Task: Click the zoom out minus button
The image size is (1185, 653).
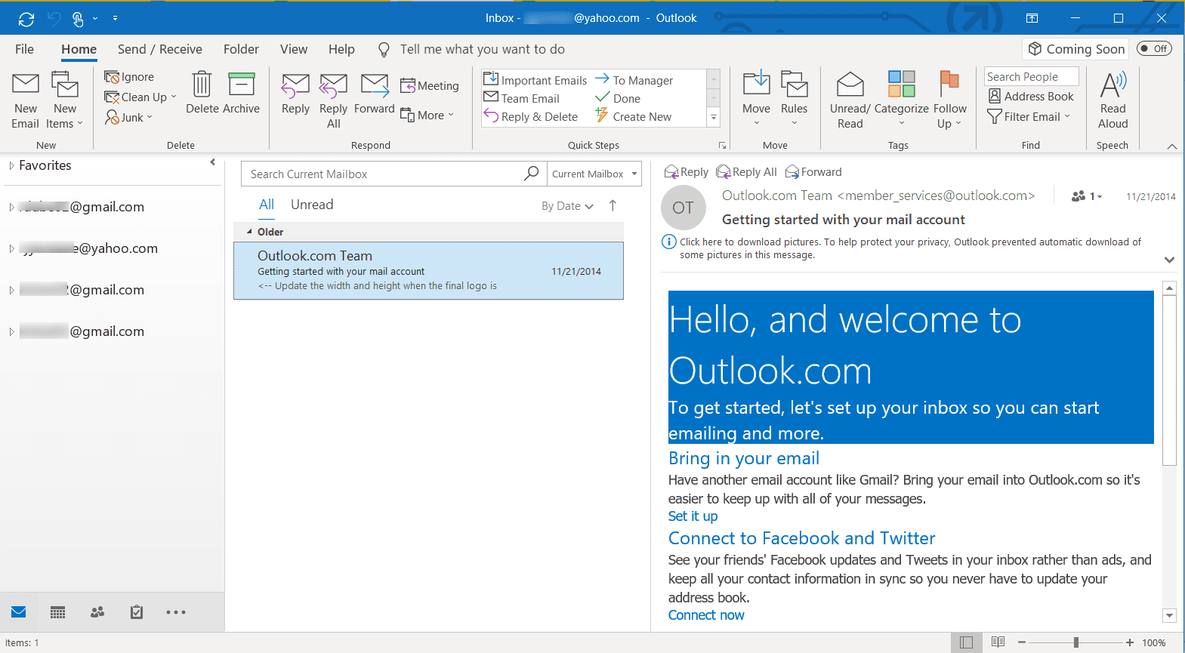Action: [x=1022, y=642]
